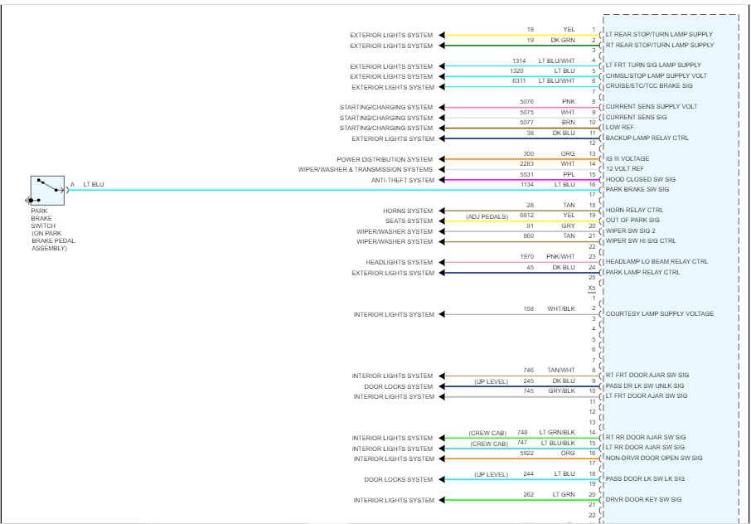Click the X5 connector label
Screen dimensions: 751x524
[592, 289]
